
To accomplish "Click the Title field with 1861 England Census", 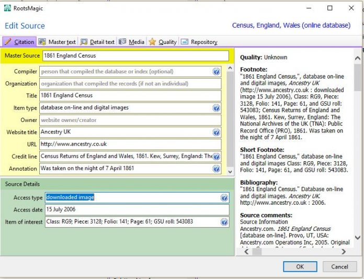I will tap(130, 96).
